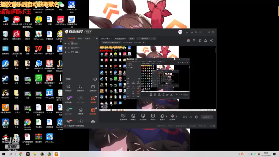Click the pill field right of 修改

(146, 38)
